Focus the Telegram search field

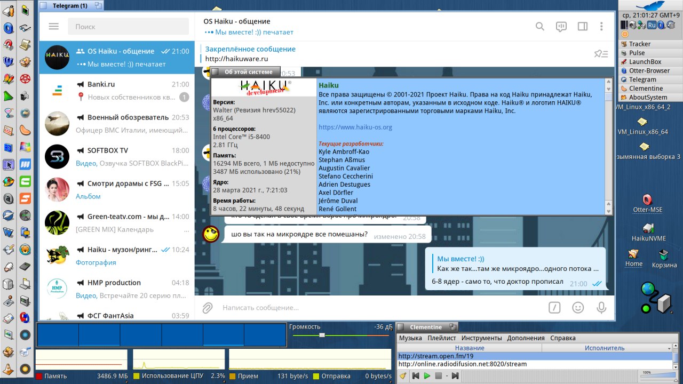click(128, 27)
